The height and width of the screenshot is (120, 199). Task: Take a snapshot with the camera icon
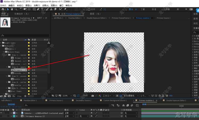93,96
